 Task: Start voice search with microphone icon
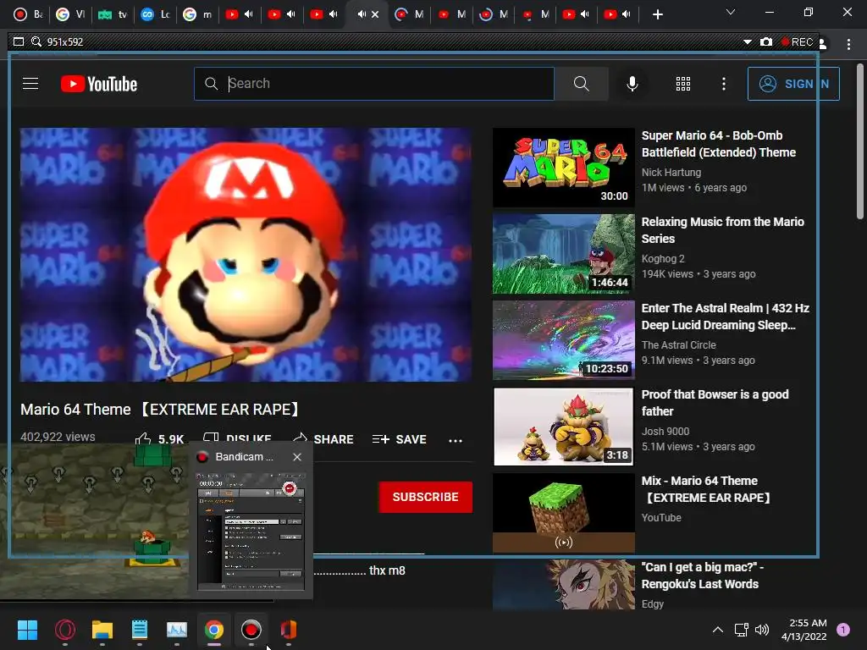pyautogui.click(x=632, y=84)
